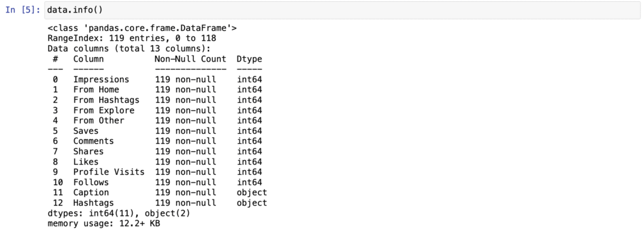Click the From Other column name
The image size is (643, 234).
99,120
